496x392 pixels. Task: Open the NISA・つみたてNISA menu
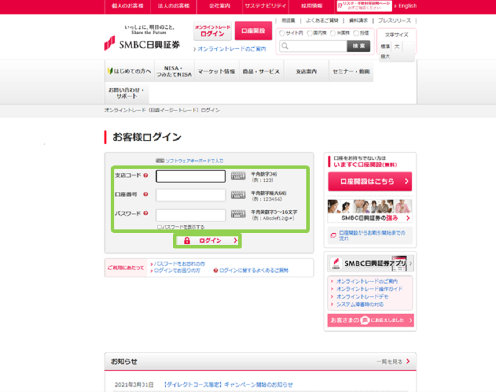click(x=174, y=71)
